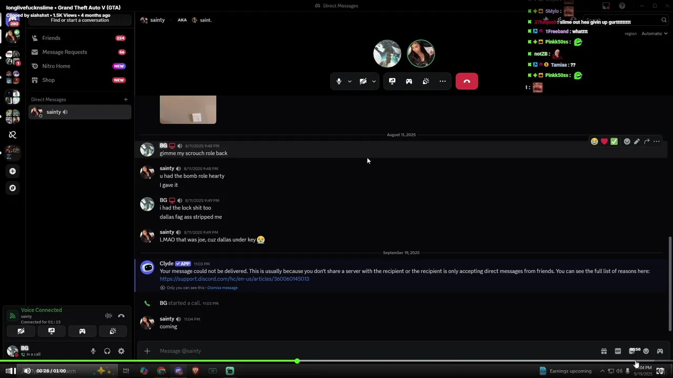Open the emoji picker in message bar
The width and height of the screenshot is (673, 378).
[646, 351]
